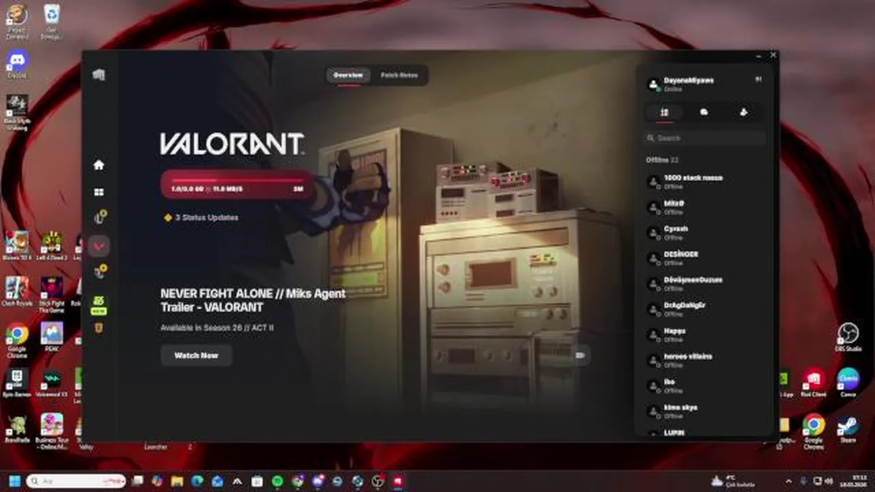Select friend DrAgDaNgEr
Screen dimensions: 875x492
point(705,309)
